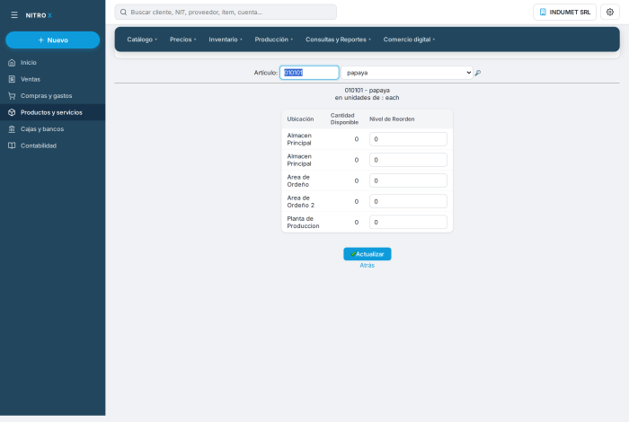Open the INDUMET SRL company button
The width and height of the screenshot is (629, 422).
click(564, 12)
